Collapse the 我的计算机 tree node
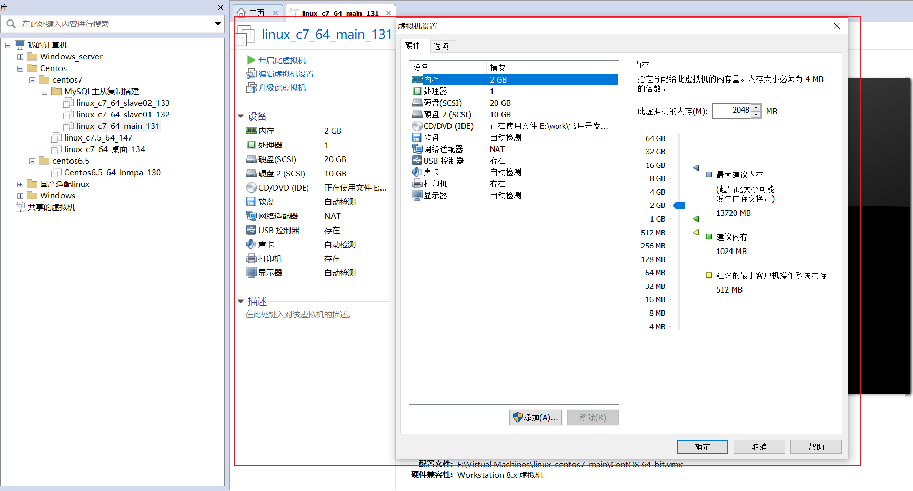Screen dimensions: 913x491 click(x=8, y=45)
